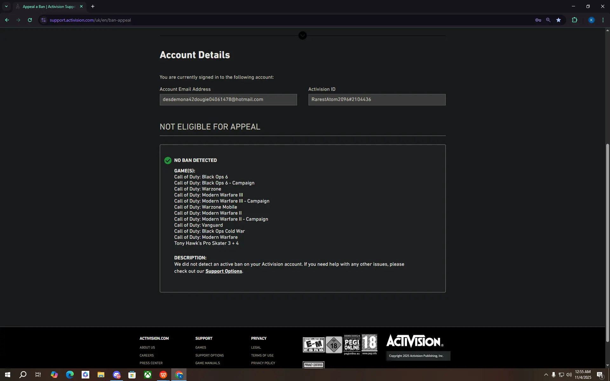This screenshot has width=610, height=381.
Task: Open the browser extensions puzzle icon
Action: 574,20
